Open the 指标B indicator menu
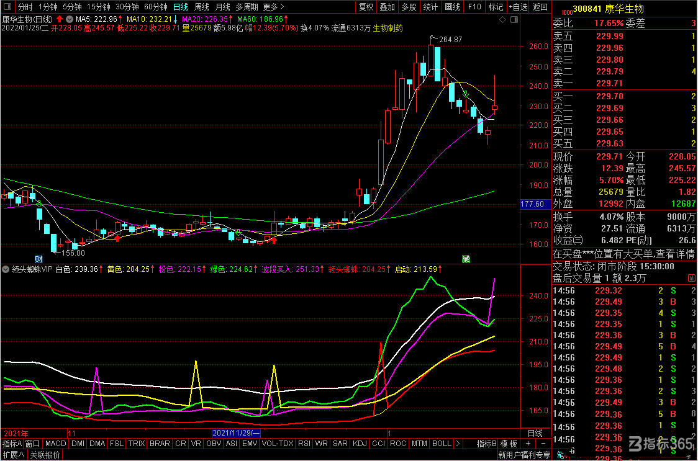Screen dimensions: 698x461 pos(486,444)
